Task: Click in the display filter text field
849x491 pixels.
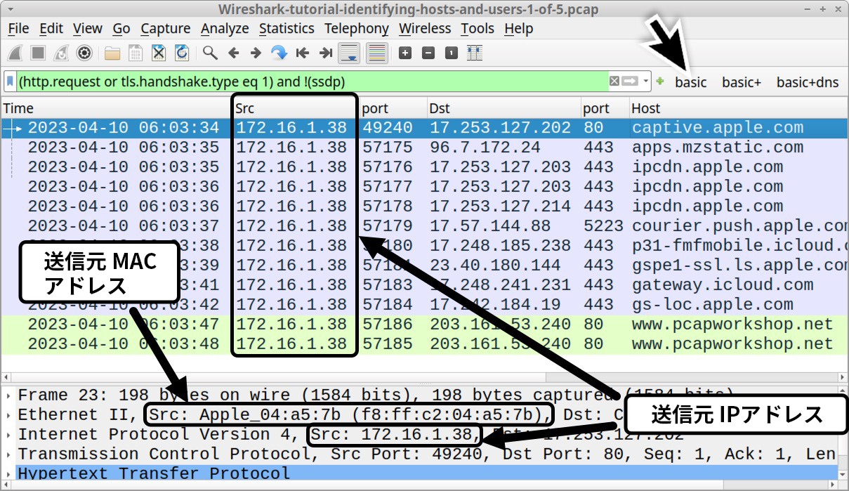Action: tap(309, 81)
